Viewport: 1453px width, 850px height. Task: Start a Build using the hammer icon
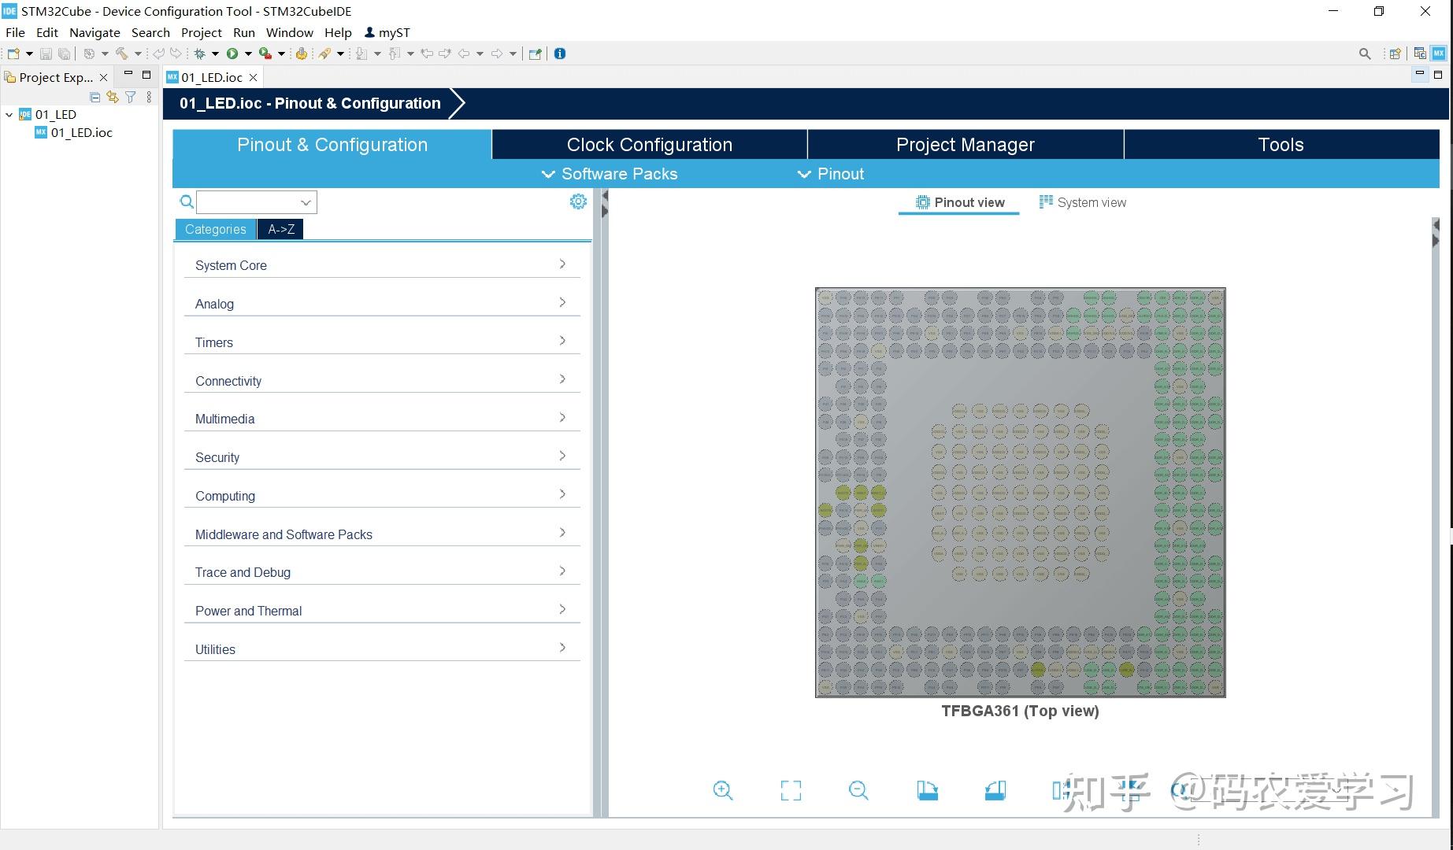[122, 53]
